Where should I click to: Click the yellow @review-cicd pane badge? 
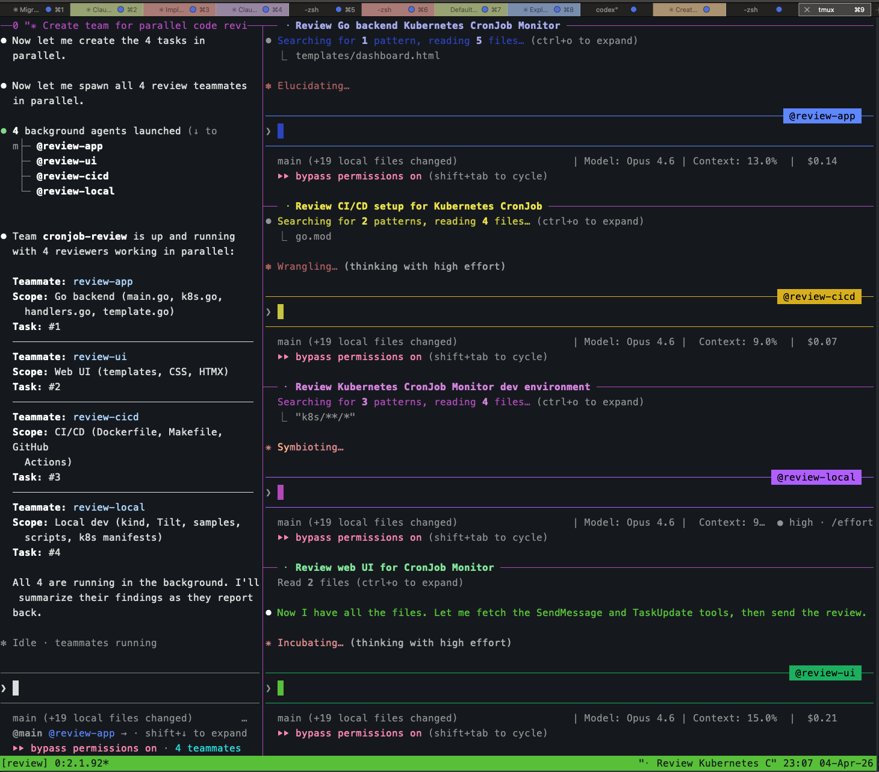(819, 297)
